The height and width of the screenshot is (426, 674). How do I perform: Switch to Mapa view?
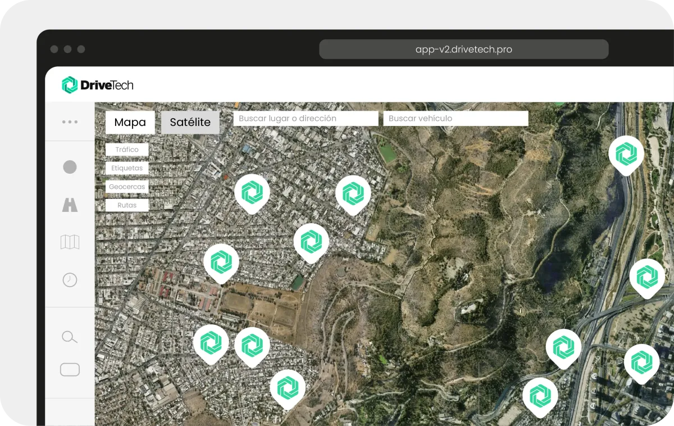(130, 122)
